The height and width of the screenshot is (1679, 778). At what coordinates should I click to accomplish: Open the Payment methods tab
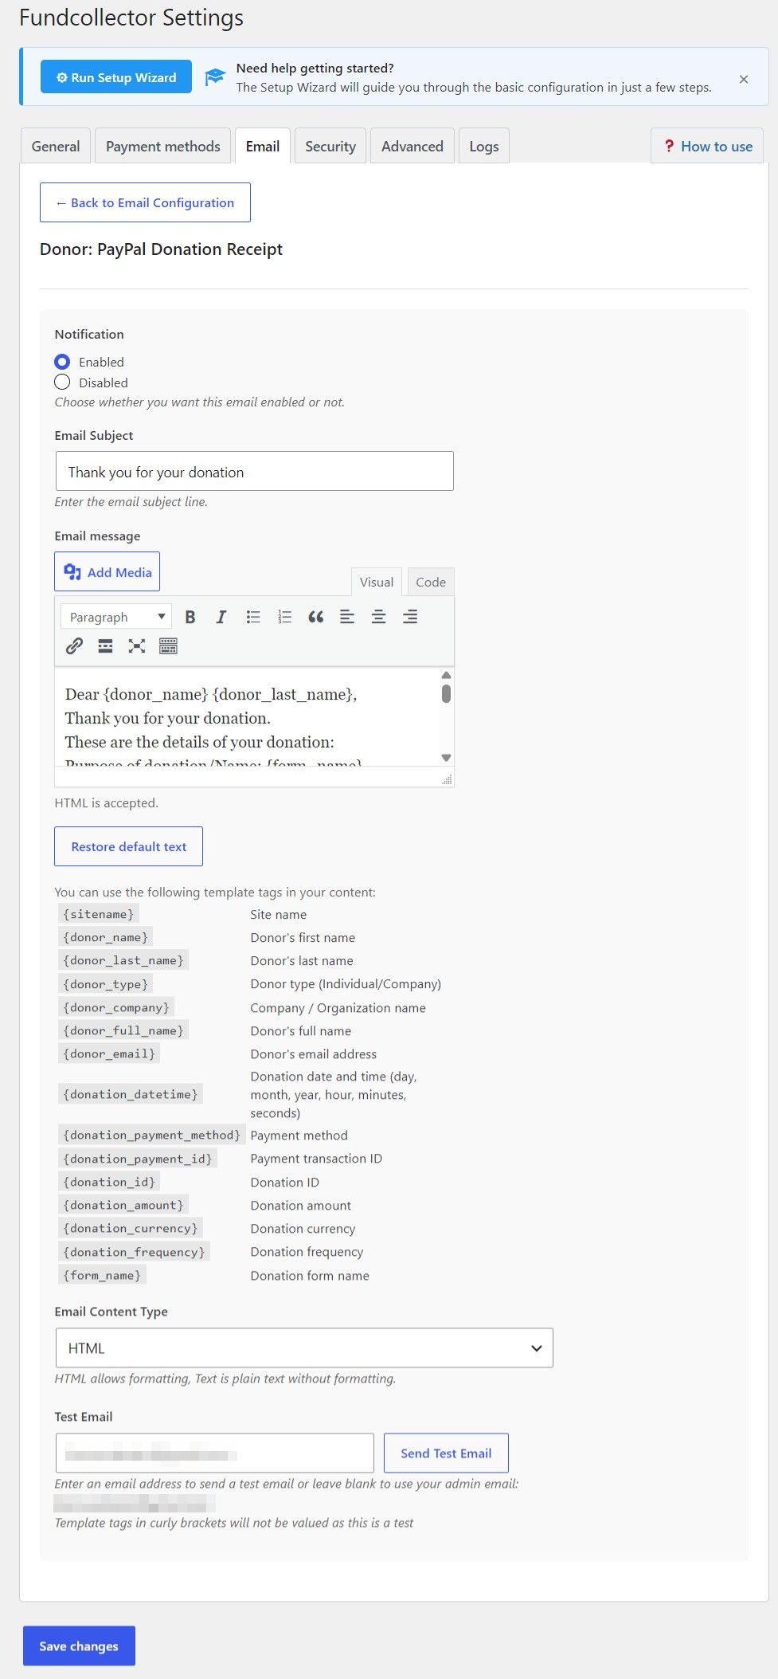pos(163,147)
